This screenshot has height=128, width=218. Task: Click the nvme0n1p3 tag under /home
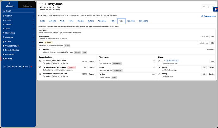tap(118, 70)
